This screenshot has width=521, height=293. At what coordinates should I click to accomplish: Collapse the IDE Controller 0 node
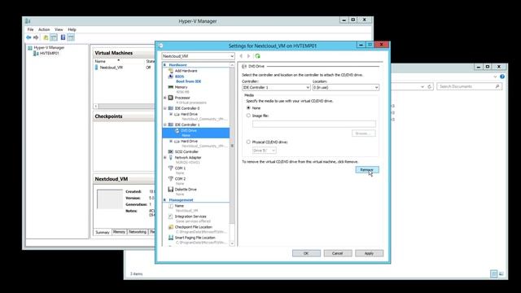[x=165, y=108]
